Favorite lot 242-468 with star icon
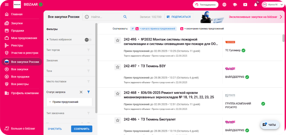The height and width of the screenshot is (135, 286). [118, 94]
